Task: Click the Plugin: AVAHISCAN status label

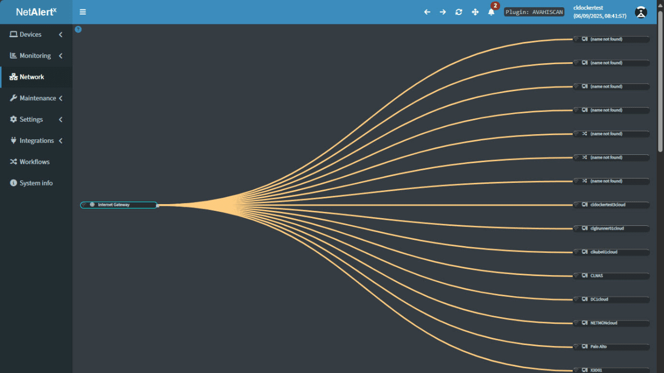Action: [534, 12]
